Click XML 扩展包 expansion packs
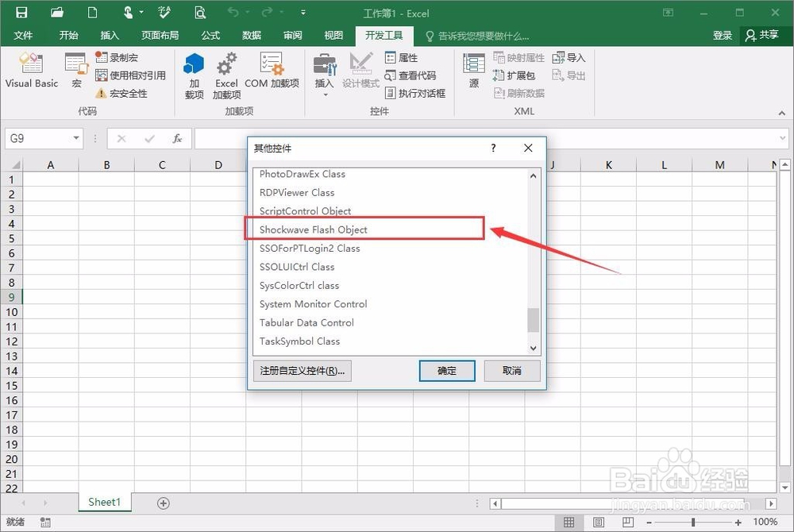Screen dimensions: 794x532 point(515,75)
